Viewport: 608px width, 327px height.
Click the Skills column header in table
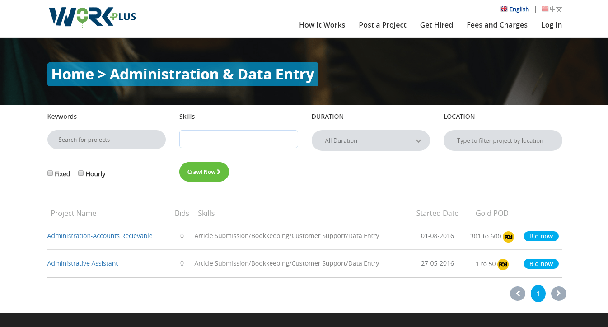click(x=206, y=213)
